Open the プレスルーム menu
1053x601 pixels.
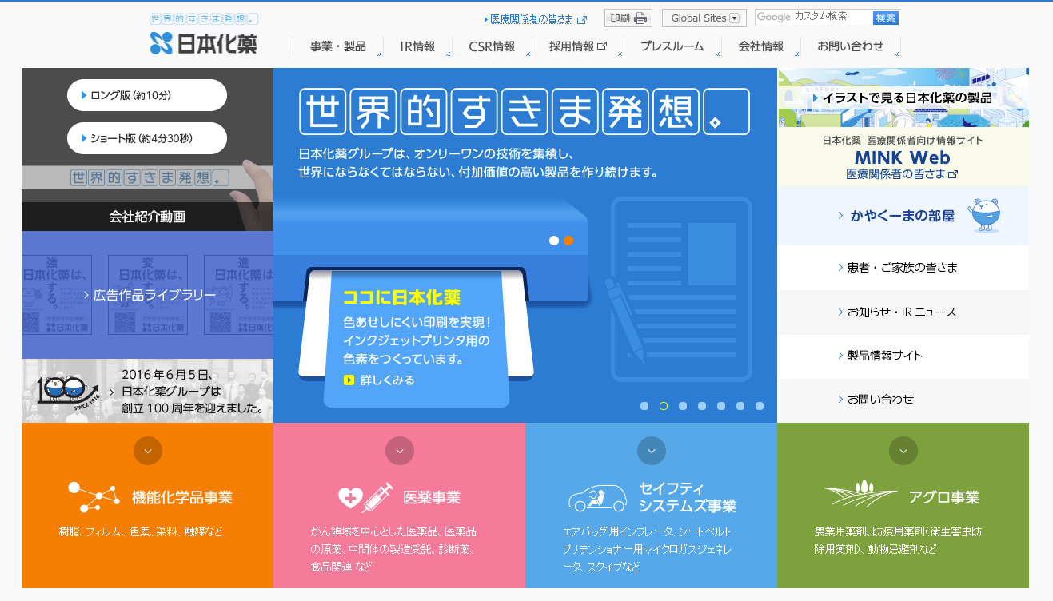672,46
